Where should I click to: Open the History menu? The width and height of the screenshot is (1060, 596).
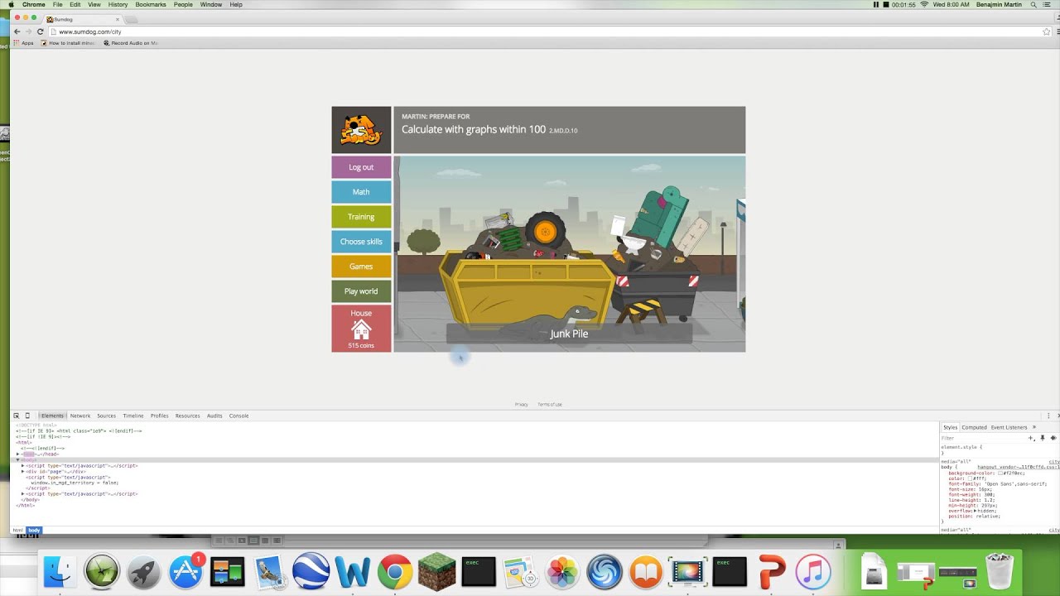click(x=118, y=4)
